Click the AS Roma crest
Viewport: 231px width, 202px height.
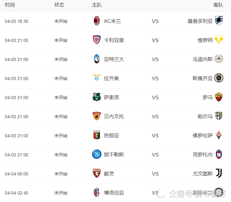(x=219, y=97)
